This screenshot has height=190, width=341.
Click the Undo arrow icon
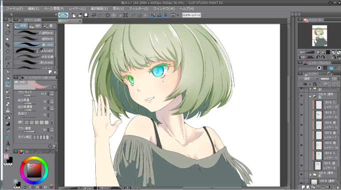(94, 15)
